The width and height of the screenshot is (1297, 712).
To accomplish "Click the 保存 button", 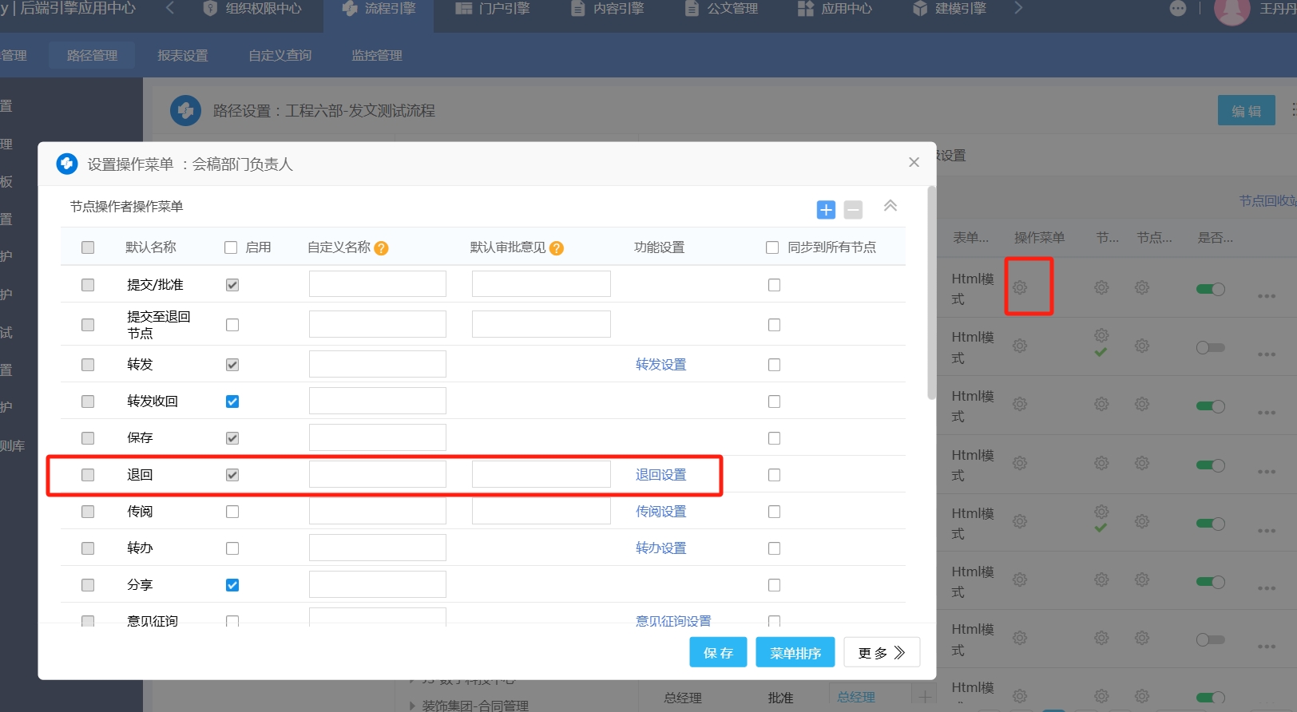I will point(717,652).
